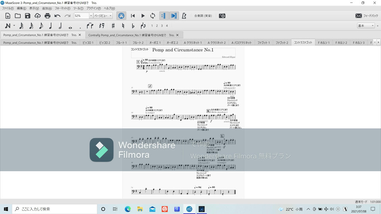The image size is (381, 214).
Task: Open the ファイル(F) menu
Action: click(x=8, y=8)
